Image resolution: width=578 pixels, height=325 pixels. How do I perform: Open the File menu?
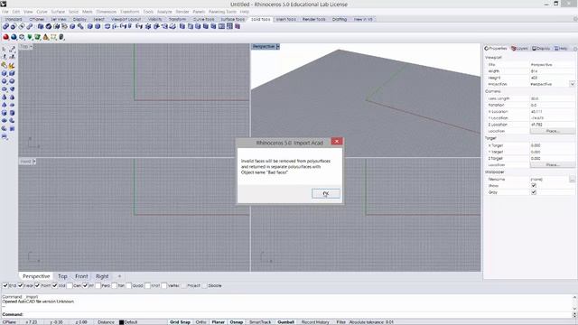point(5,12)
